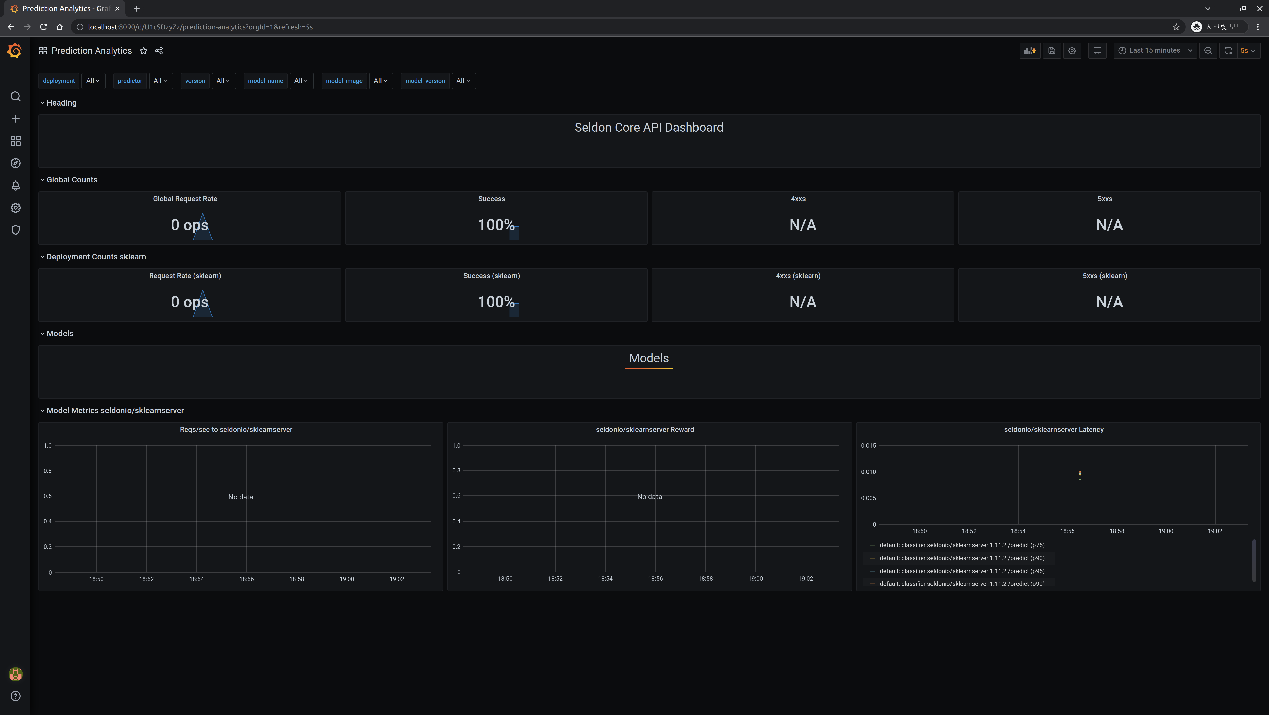Open Explore compass icon

(15, 164)
